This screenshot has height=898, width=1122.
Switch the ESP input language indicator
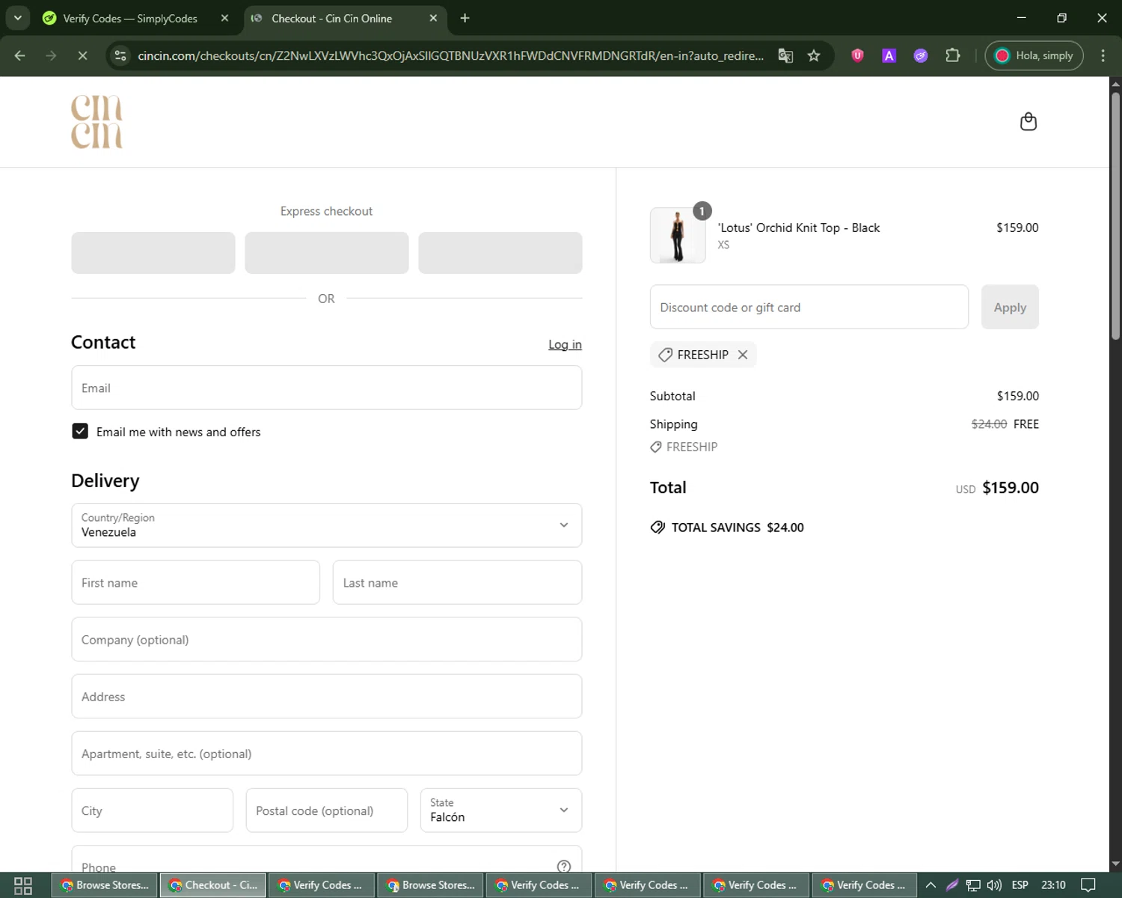tap(1020, 885)
